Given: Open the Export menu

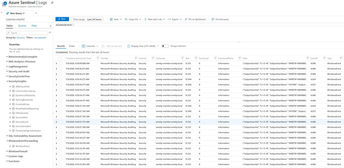Looking at the screenshot, I should [174, 19].
